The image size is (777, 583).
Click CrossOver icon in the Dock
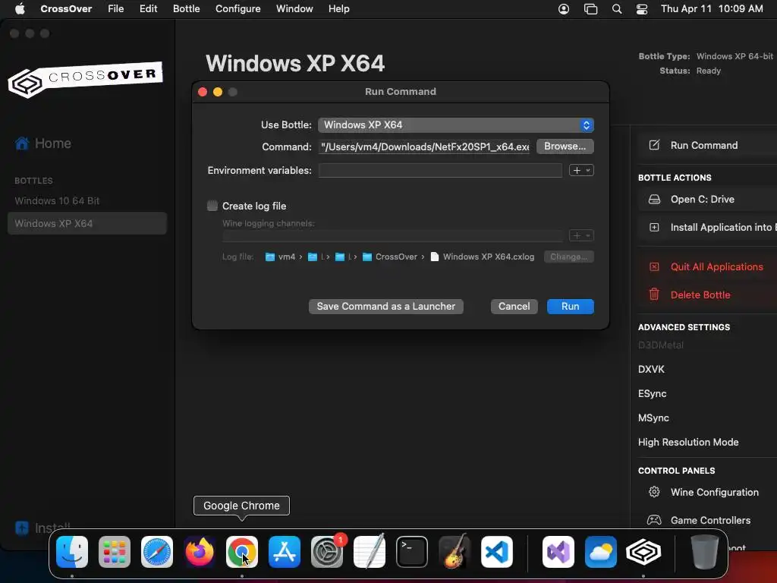[x=643, y=552]
